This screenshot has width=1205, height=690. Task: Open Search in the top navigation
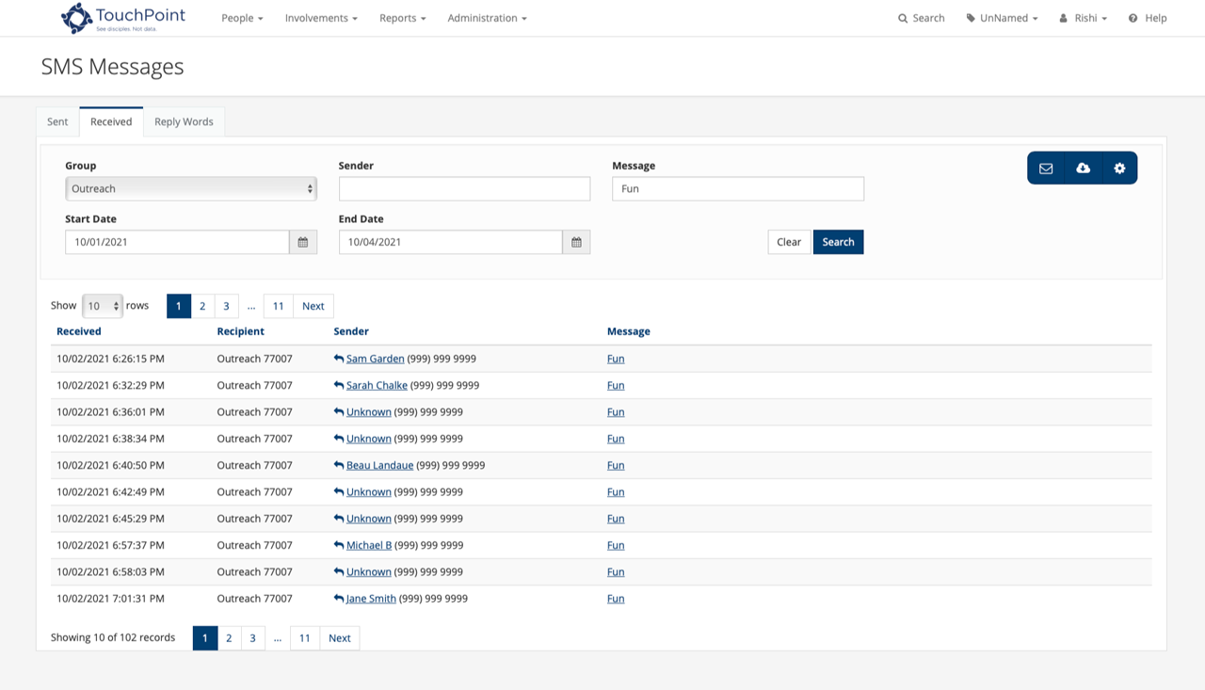[921, 18]
